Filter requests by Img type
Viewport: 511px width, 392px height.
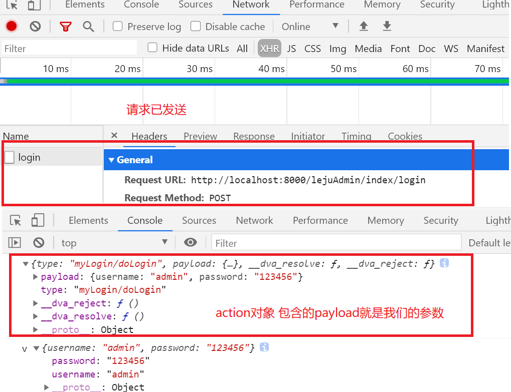coord(337,49)
